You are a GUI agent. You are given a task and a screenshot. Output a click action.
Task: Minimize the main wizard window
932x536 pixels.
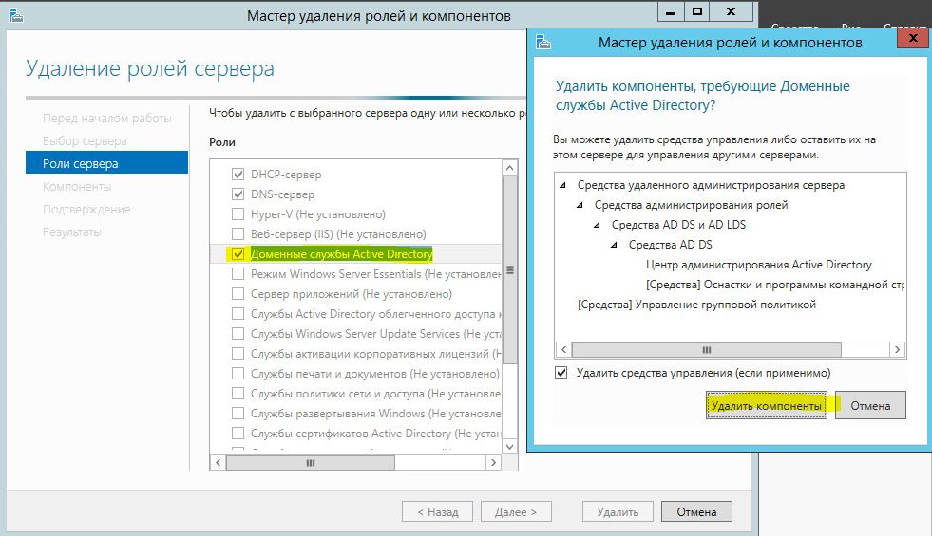pyautogui.click(x=671, y=11)
